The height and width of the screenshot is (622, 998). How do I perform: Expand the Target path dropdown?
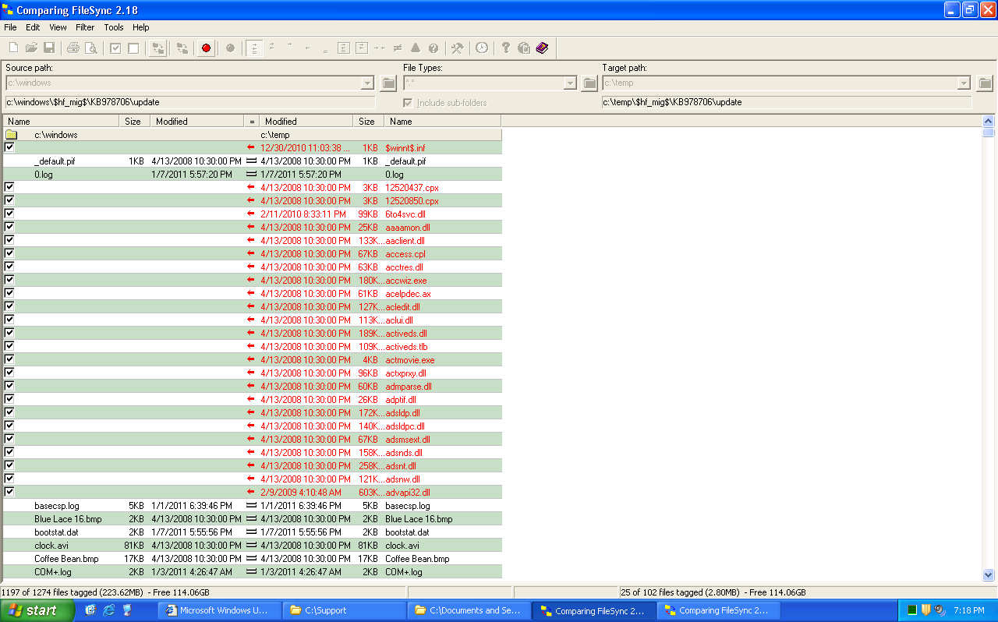pos(964,83)
